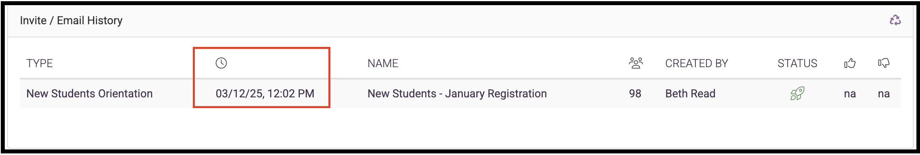Click the panel header bar beside the title
This screenshot has height=155, width=920.
coord(505,21)
